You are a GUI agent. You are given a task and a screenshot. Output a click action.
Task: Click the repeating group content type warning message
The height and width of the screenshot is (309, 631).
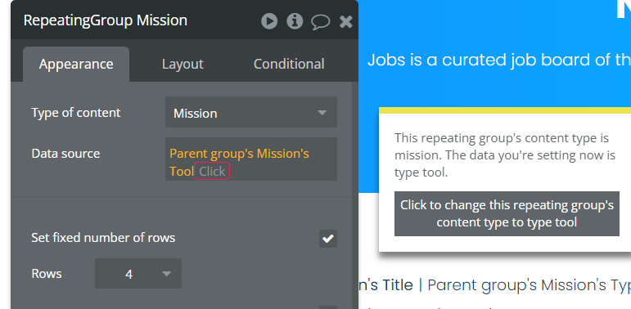click(505, 155)
